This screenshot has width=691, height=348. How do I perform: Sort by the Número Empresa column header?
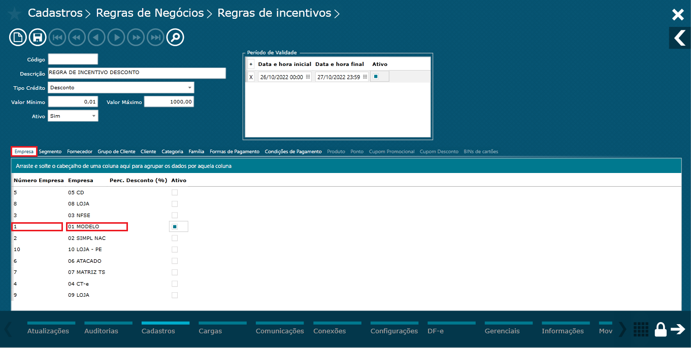tap(39, 181)
